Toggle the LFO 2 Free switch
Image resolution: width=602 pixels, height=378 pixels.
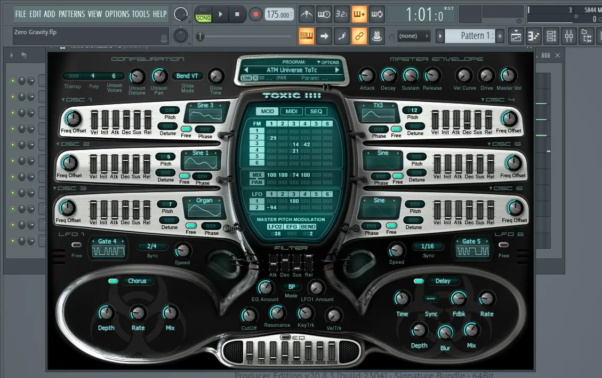click(x=503, y=245)
